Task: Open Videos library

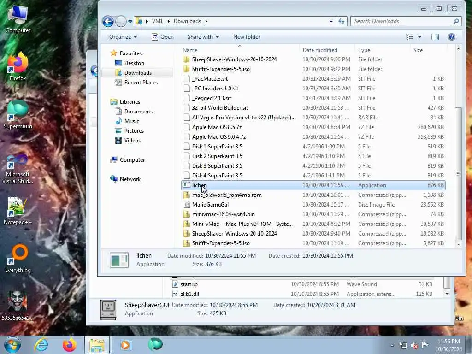Action: click(x=128, y=141)
